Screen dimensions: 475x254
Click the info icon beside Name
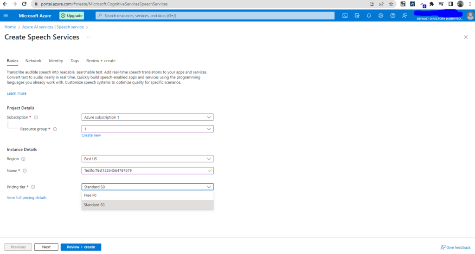pyautogui.click(x=25, y=170)
